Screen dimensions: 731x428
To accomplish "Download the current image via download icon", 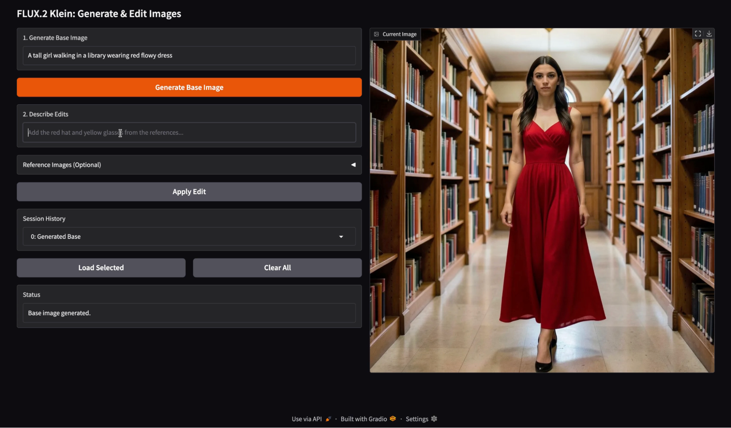I will click(x=709, y=34).
